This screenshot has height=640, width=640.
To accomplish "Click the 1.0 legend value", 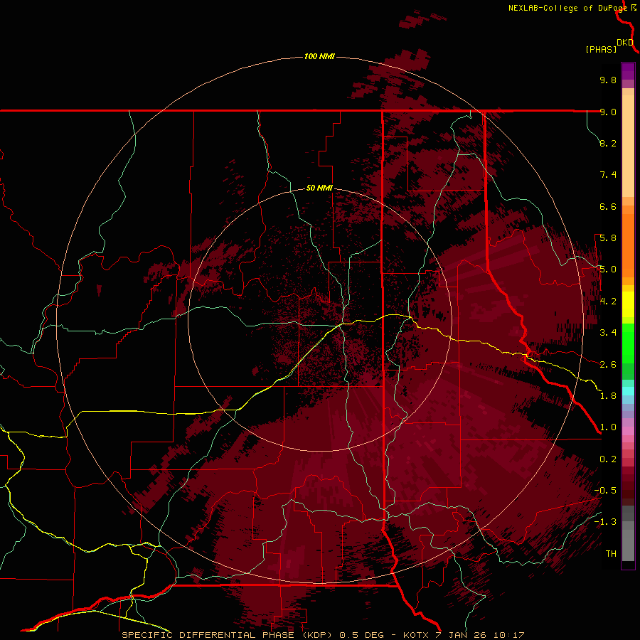I will click(x=608, y=427).
